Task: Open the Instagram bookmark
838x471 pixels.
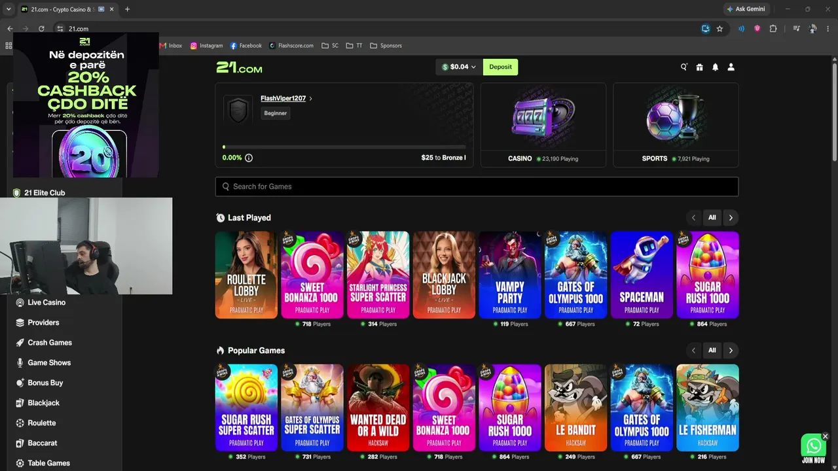Action: tap(206, 46)
